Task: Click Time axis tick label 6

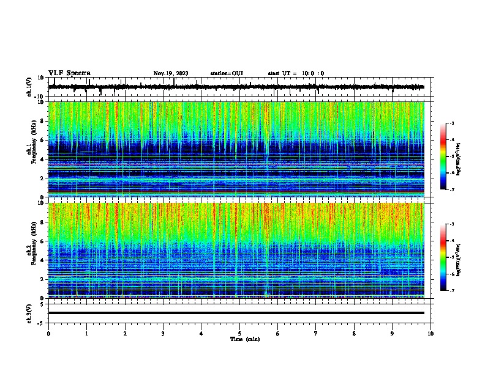Action: pyautogui.click(x=278, y=334)
